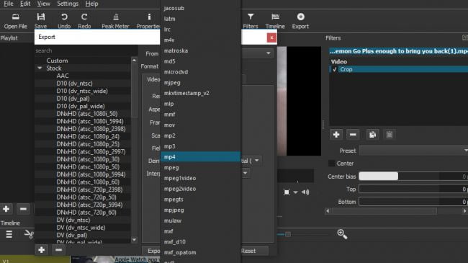Choose matroska in format list
Screen dimensions: 468x263
click(201, 50)
